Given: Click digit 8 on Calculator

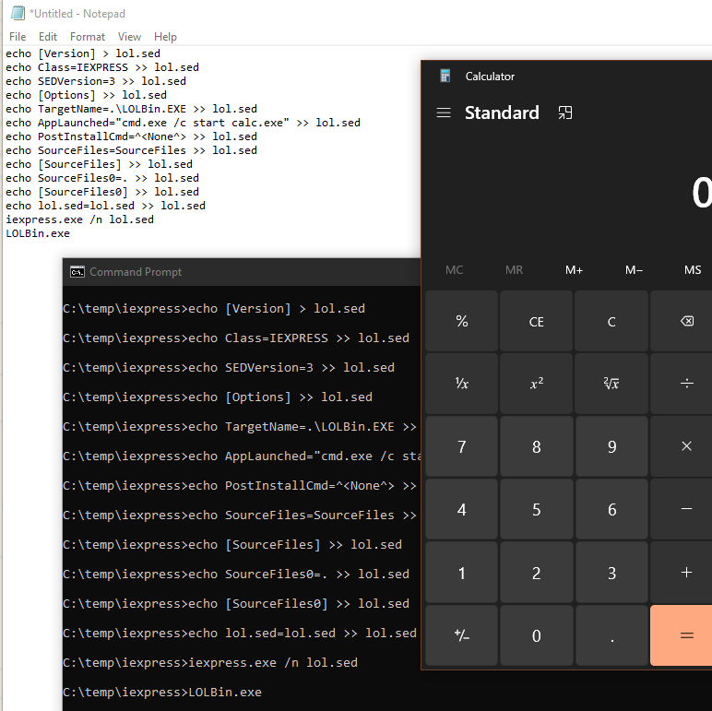Looking at the screenshot, I should coord(536,446).
